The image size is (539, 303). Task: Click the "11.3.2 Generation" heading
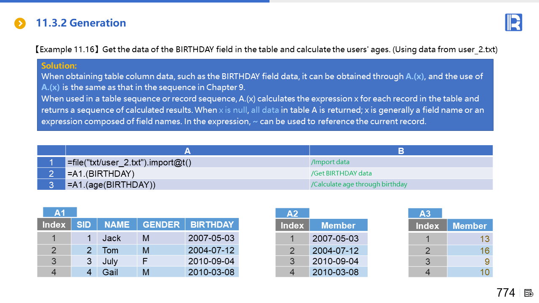[x=81, y=23]
